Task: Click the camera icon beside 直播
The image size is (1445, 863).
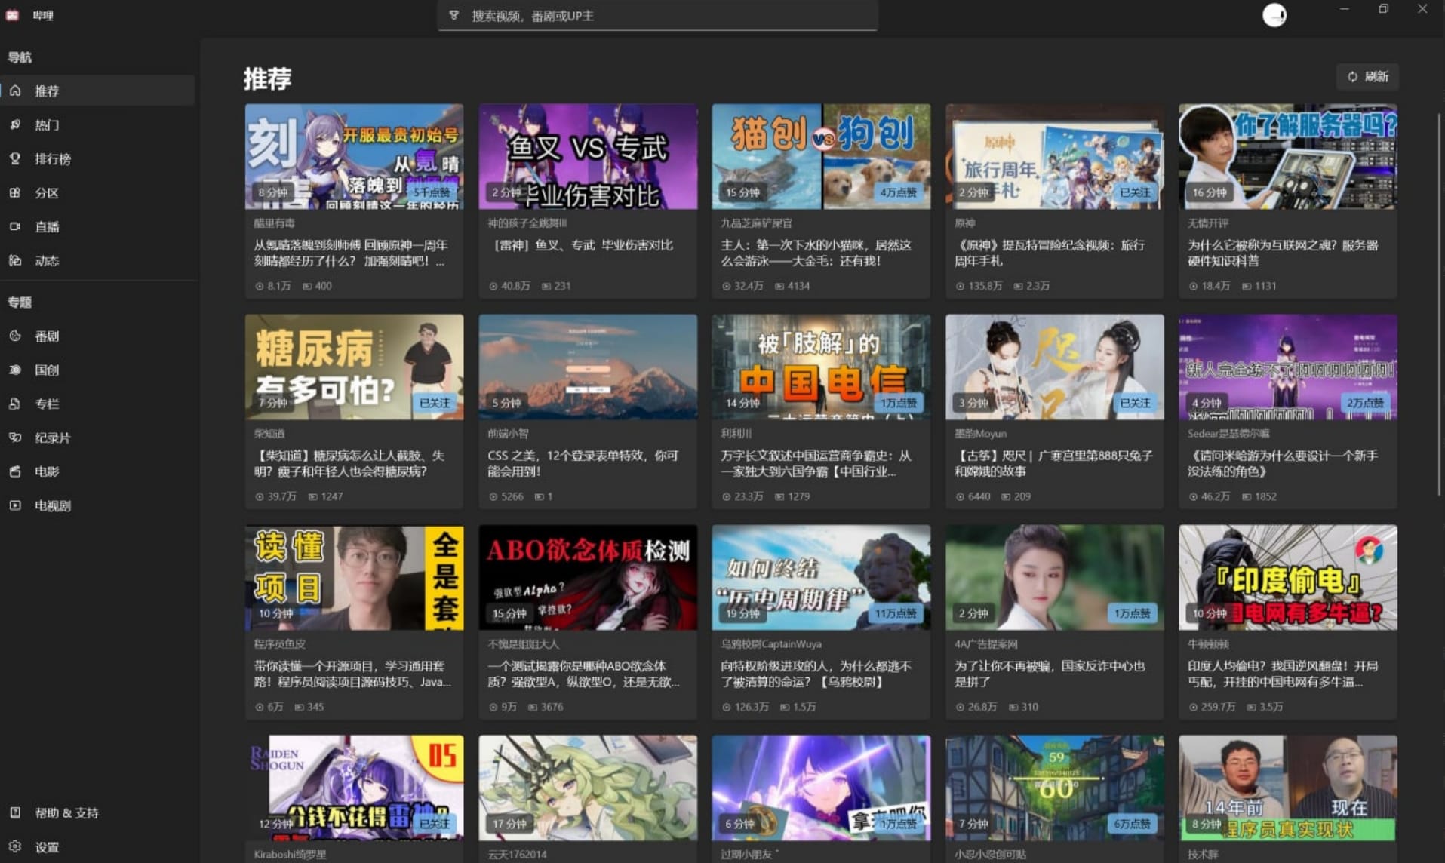Action: (x=15, y=226)
